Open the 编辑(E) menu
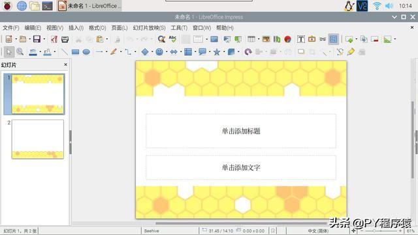This screenshot has height=235, width=418. pos(33,28)
